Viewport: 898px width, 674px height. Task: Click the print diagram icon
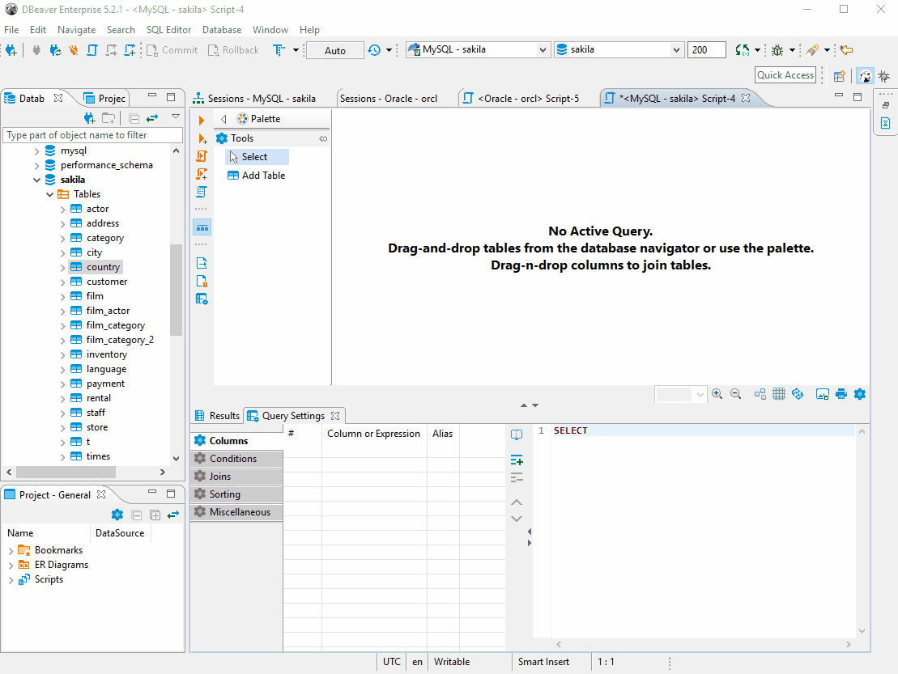coord(841,394)
